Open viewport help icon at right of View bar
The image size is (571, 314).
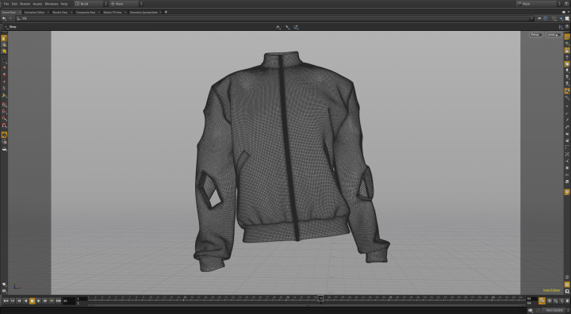(x=567, y=27)
